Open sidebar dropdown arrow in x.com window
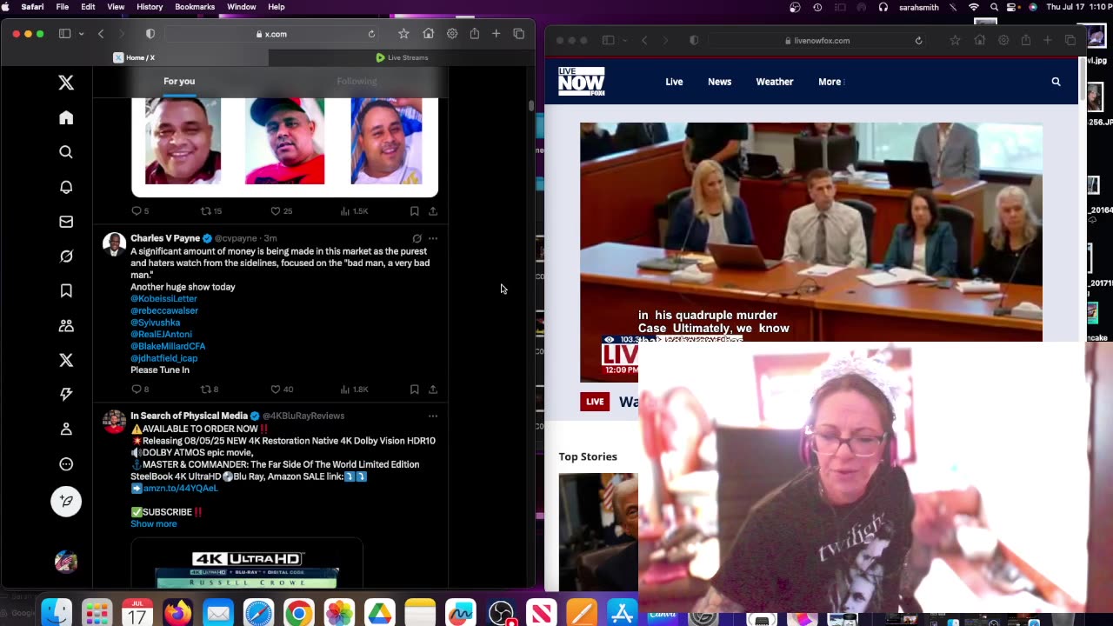Image resolution: width=1113 pixels, height=626 pixels. click(81, 34)
